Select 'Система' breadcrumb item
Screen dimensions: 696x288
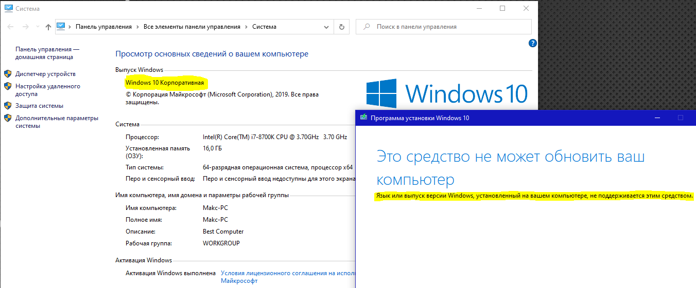(x=264, y=27)
